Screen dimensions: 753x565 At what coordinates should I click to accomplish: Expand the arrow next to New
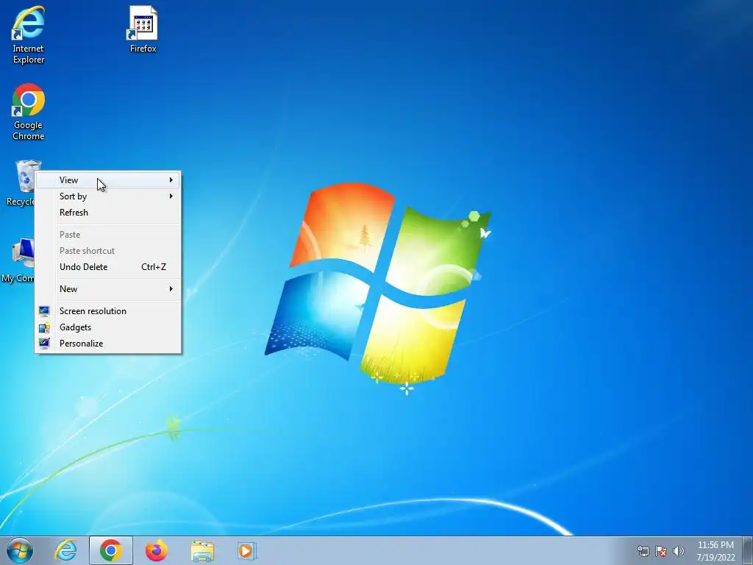pos(171,289)
